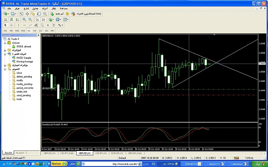Open the New Chart dropdown arrow
This screenshot has width=268, height=167.
8,14
